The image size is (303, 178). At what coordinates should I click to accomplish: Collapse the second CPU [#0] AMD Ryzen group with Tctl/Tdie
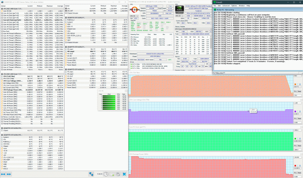tap(32, 74)
